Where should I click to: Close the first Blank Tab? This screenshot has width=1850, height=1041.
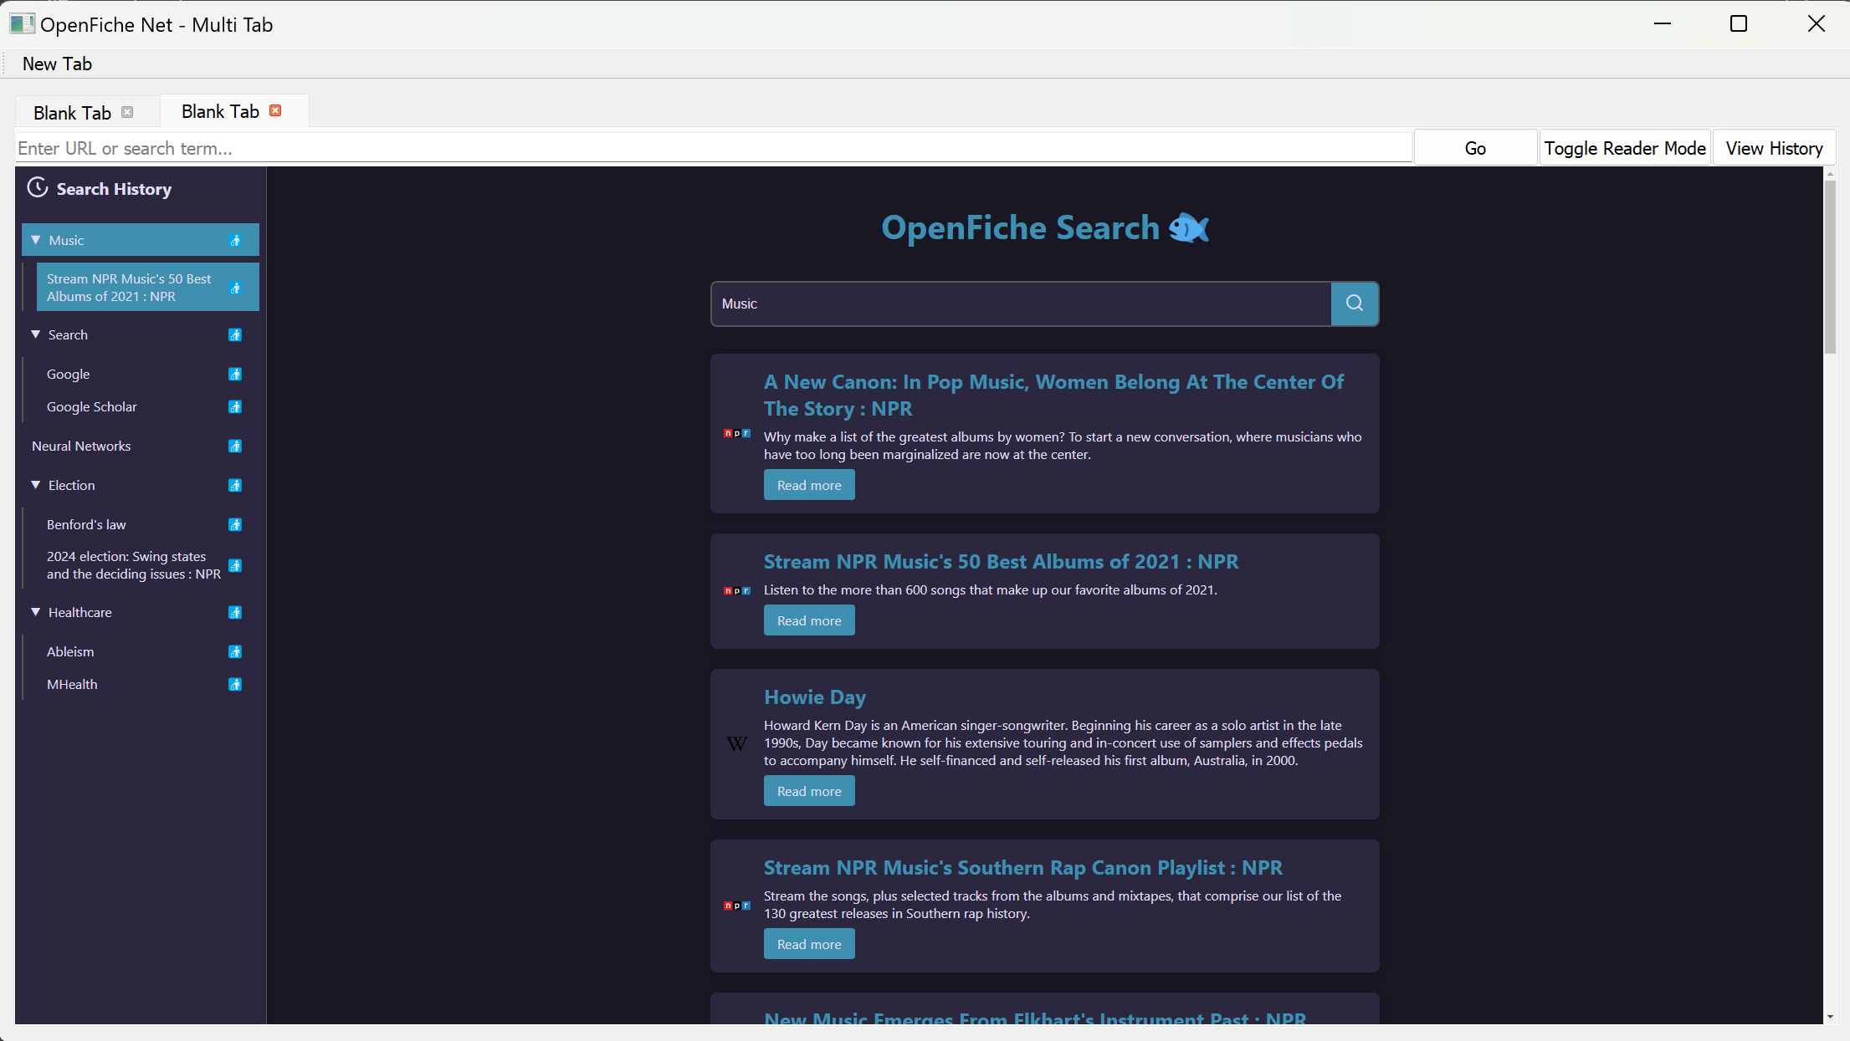[127, 113]
